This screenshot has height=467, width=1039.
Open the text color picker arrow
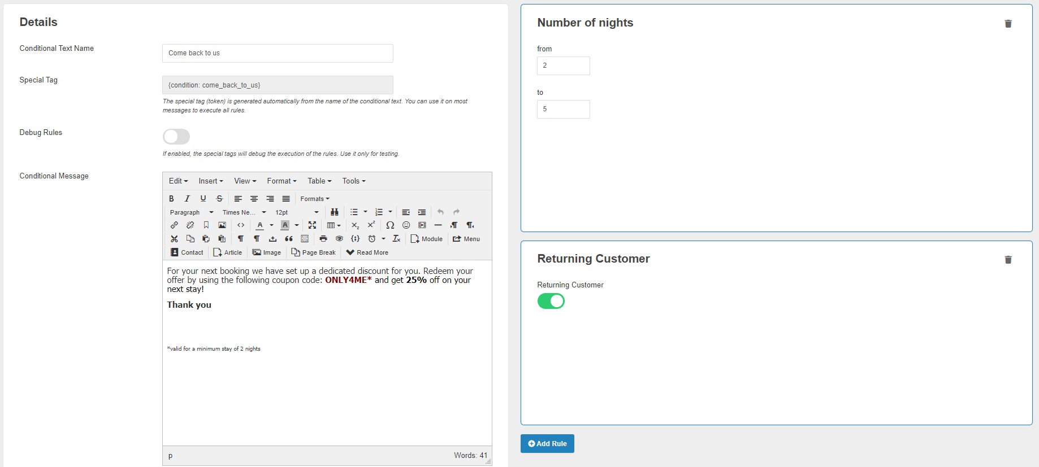[x=272, y=225]
